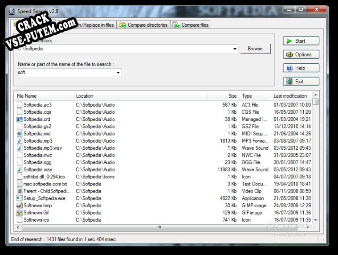This screenshot has height=255, width=338.
Task: Expand the file name dropdown arrow
Action: click(118, 73)
